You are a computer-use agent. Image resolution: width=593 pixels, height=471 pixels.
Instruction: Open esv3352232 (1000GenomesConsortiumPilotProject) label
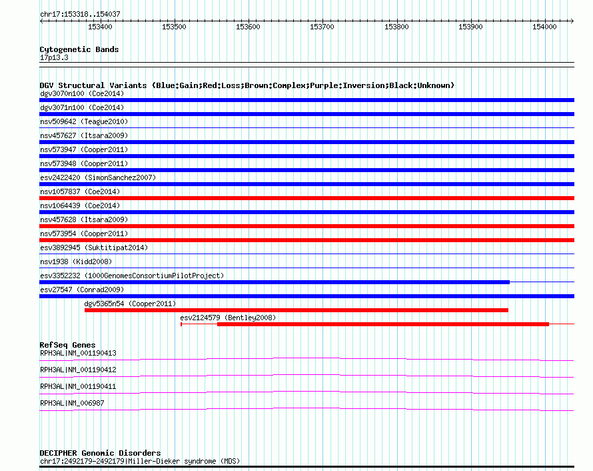click(132, 276)
